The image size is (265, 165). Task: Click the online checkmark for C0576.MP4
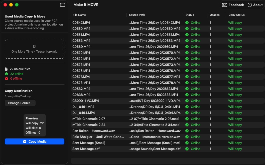187,71
